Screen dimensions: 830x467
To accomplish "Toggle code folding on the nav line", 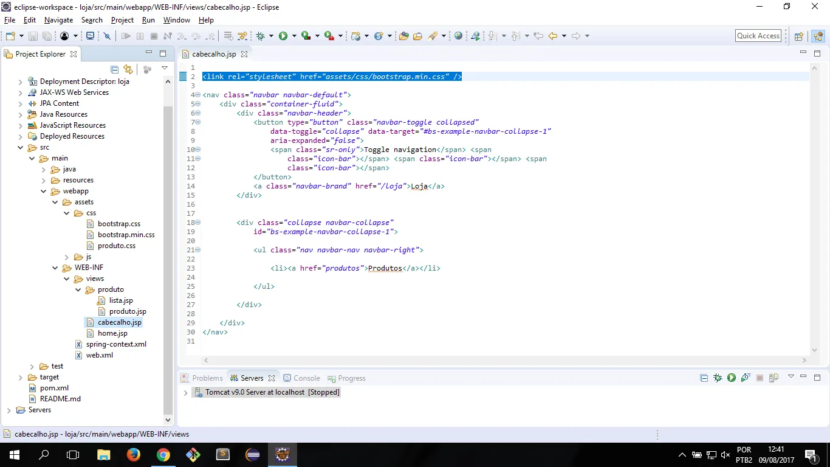I will click(x=197, y=95).
